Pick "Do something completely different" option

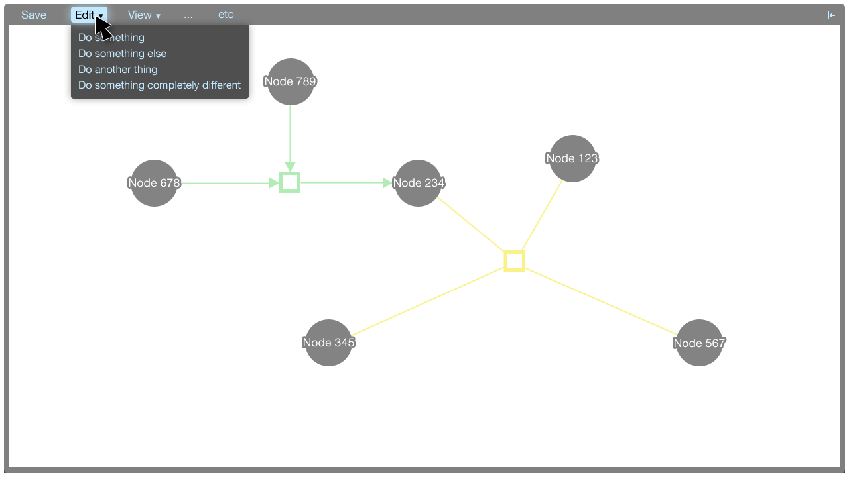pyautogui.click(x=159, y=85)
